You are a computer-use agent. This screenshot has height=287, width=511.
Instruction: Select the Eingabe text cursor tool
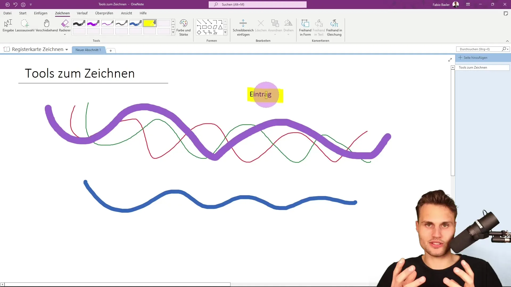[x=8, y=26]
